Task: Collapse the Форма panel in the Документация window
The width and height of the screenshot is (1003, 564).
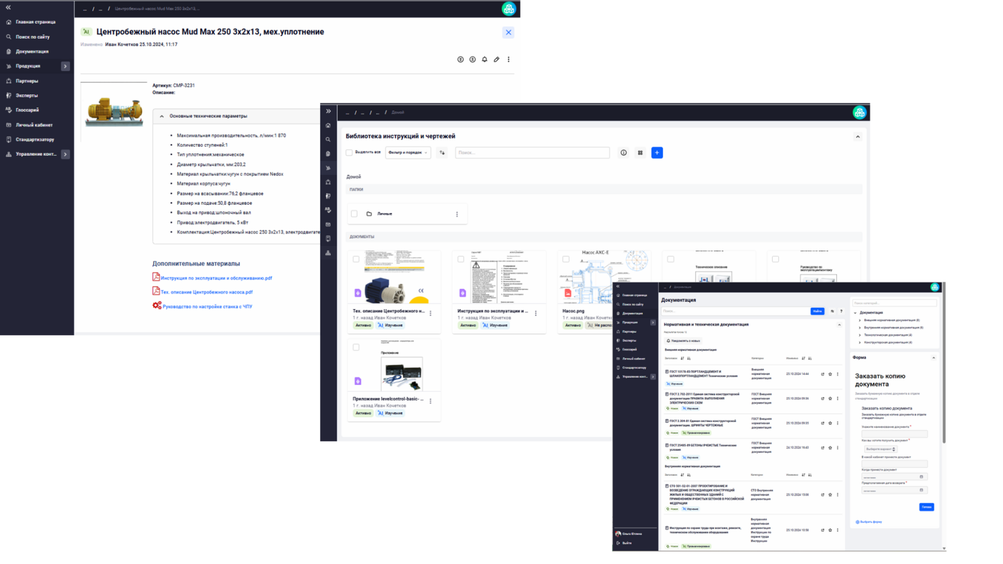Action: (x=934, y=358)
